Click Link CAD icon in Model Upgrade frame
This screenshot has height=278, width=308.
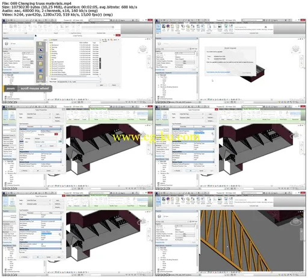[x=173, y=28]
